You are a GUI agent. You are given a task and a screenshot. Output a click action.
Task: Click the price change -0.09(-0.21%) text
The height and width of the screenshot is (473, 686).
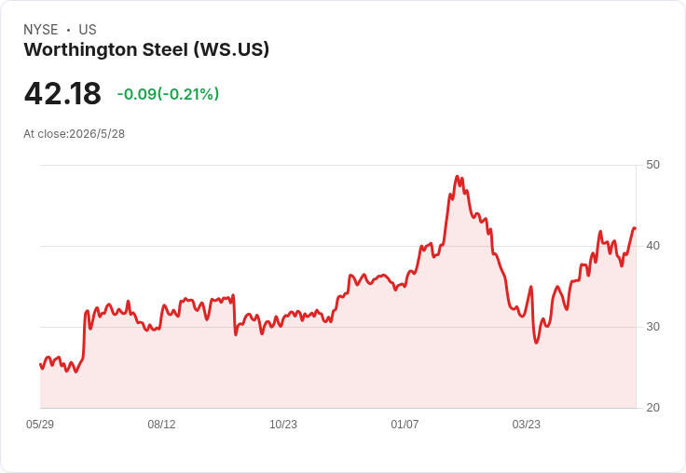pos(168,94)
